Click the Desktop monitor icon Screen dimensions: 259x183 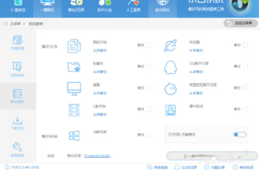[x=74, y=88]
